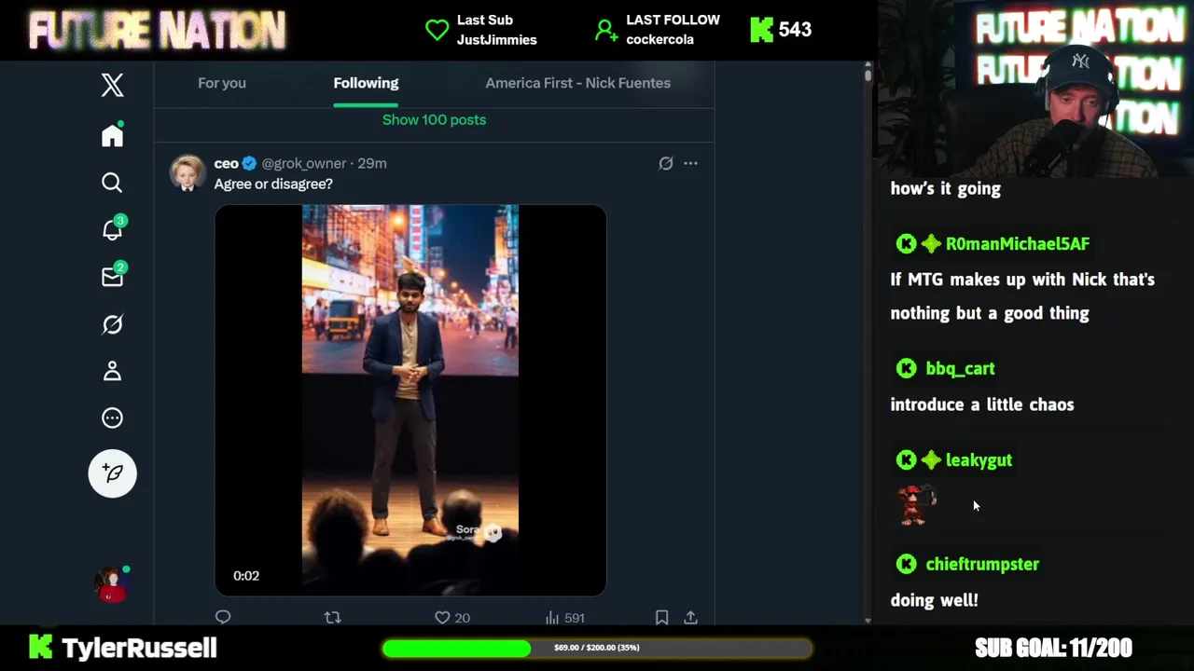Screen dimensions: 1194x671
Task: Open @grok_owner handle link
Action: pos(304,163)
